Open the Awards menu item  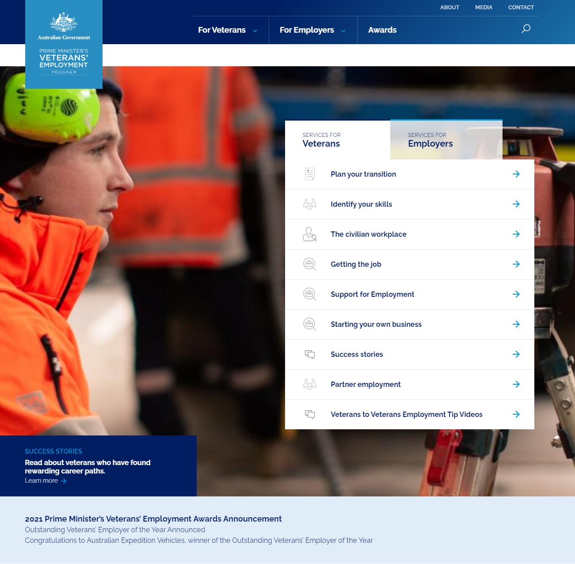pos(382,30)
